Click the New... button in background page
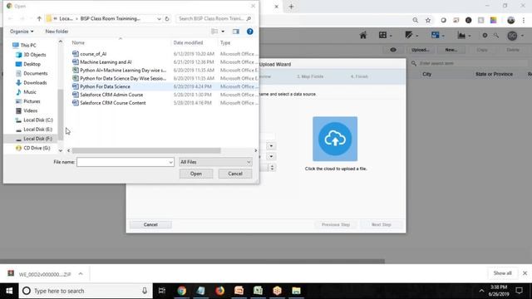The height and width of the screenshot is (299, 532). click(451, 50)
